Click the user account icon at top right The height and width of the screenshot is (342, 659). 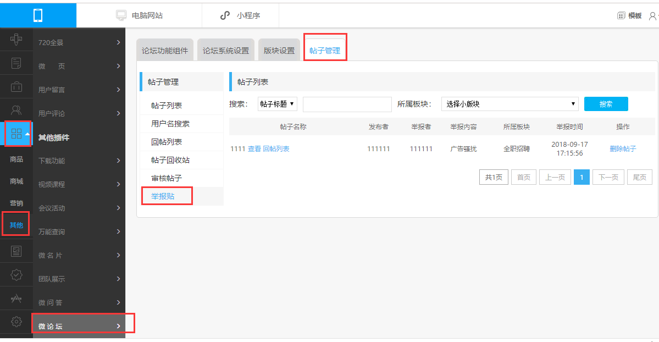653,16
